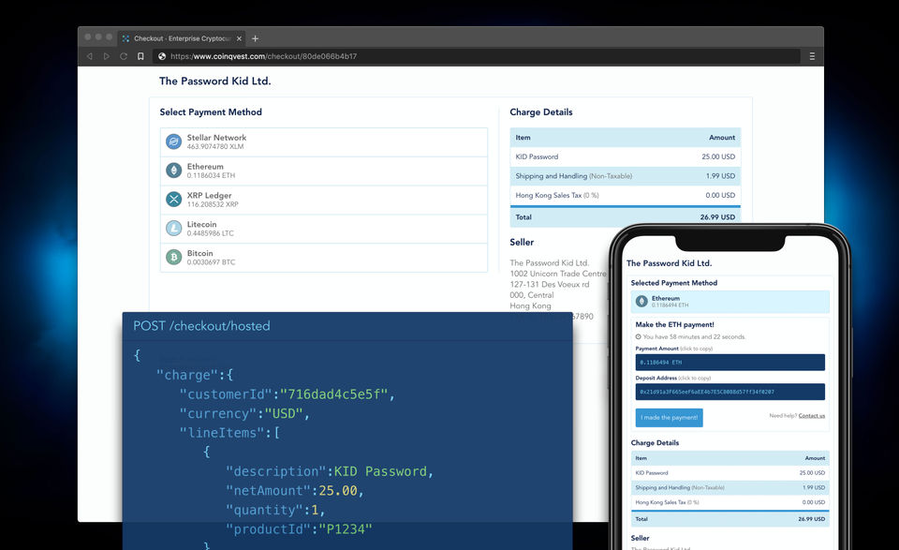Select Stellar Network payment method
This screenshot has height=550, width=899.
click(324, 141)
